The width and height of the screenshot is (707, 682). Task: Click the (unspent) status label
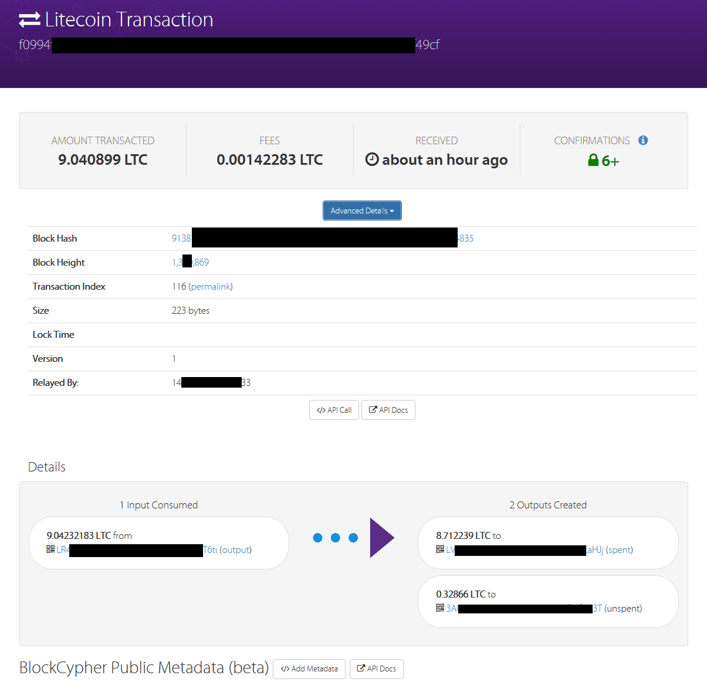click(623, 608)
